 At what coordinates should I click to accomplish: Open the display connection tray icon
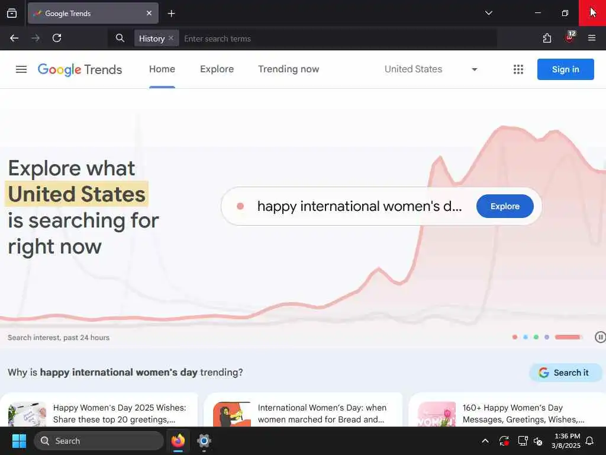click(523, 441)
